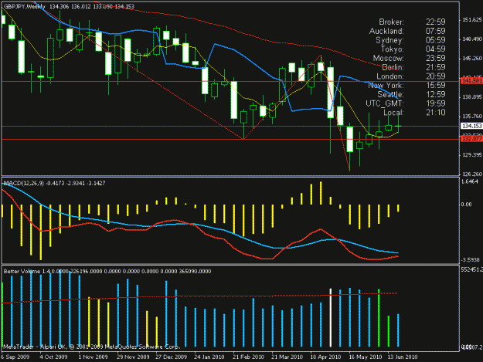Image resolution: width=483 pixels, height=362 pixels.
Task: Select the London clock label
Action: click(x=390, y=76)
